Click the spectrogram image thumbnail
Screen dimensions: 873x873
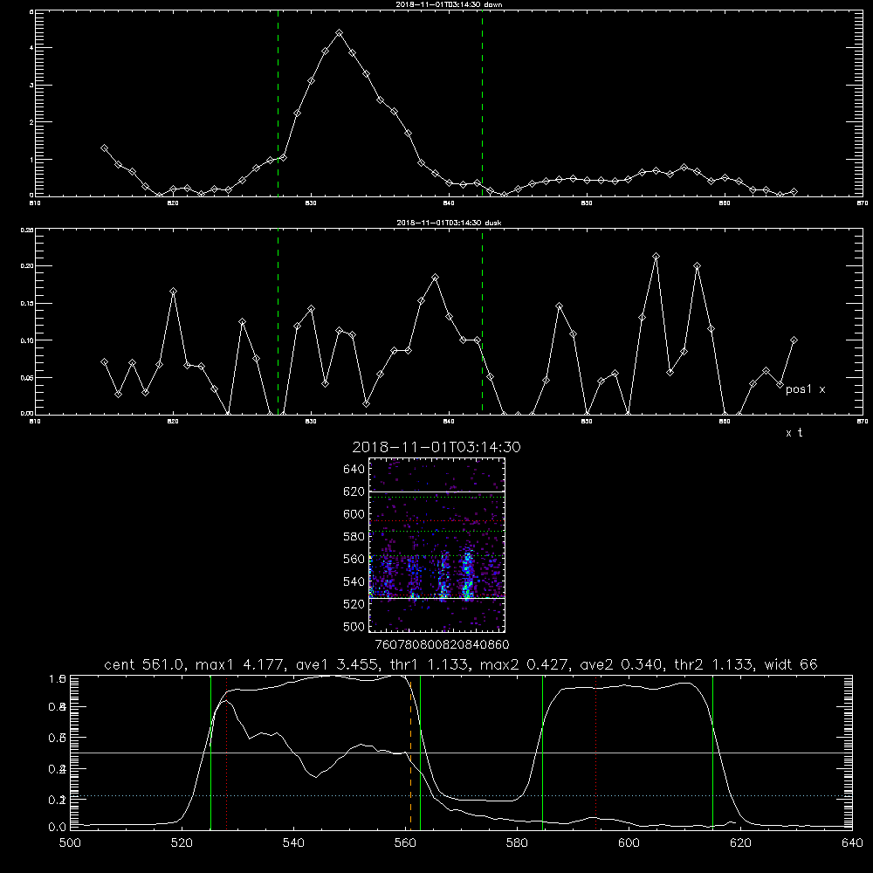pyautogui.click(x=436, y=545)
